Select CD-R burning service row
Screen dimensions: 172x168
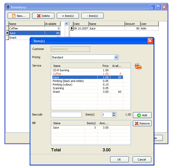(x=61, y=70)
